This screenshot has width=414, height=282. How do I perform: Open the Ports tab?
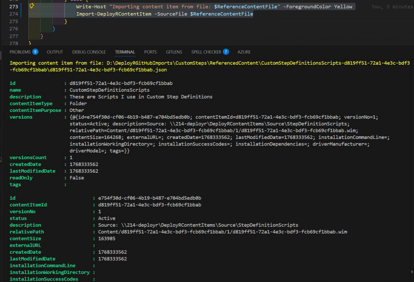150,52
